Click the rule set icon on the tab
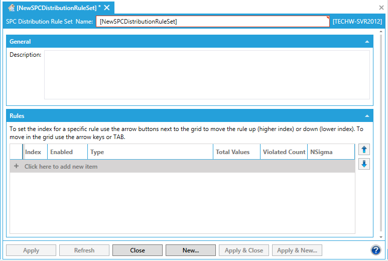 (x=11, y=8)
